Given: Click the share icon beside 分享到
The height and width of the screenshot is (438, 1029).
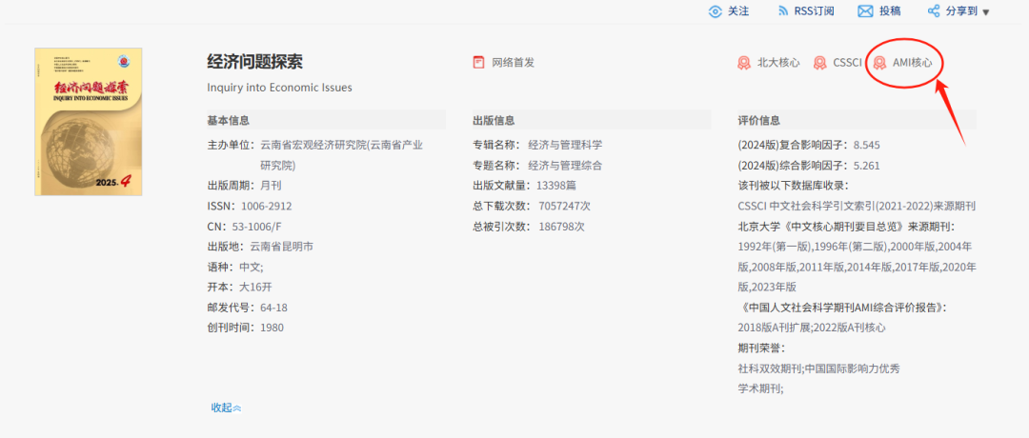Looking at the screenshot, I should tap(933, 11).
